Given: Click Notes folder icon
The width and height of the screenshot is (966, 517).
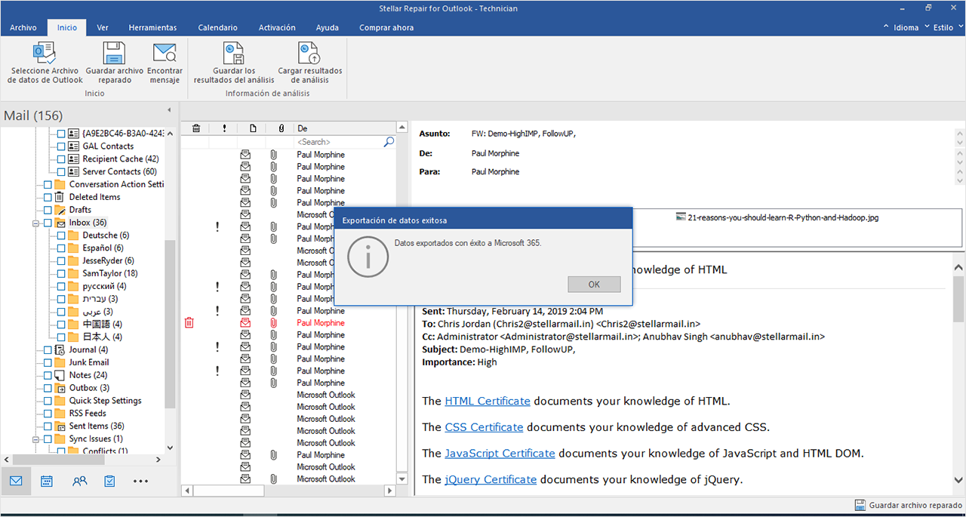Looking at the screenshot, I should [60, 375].
